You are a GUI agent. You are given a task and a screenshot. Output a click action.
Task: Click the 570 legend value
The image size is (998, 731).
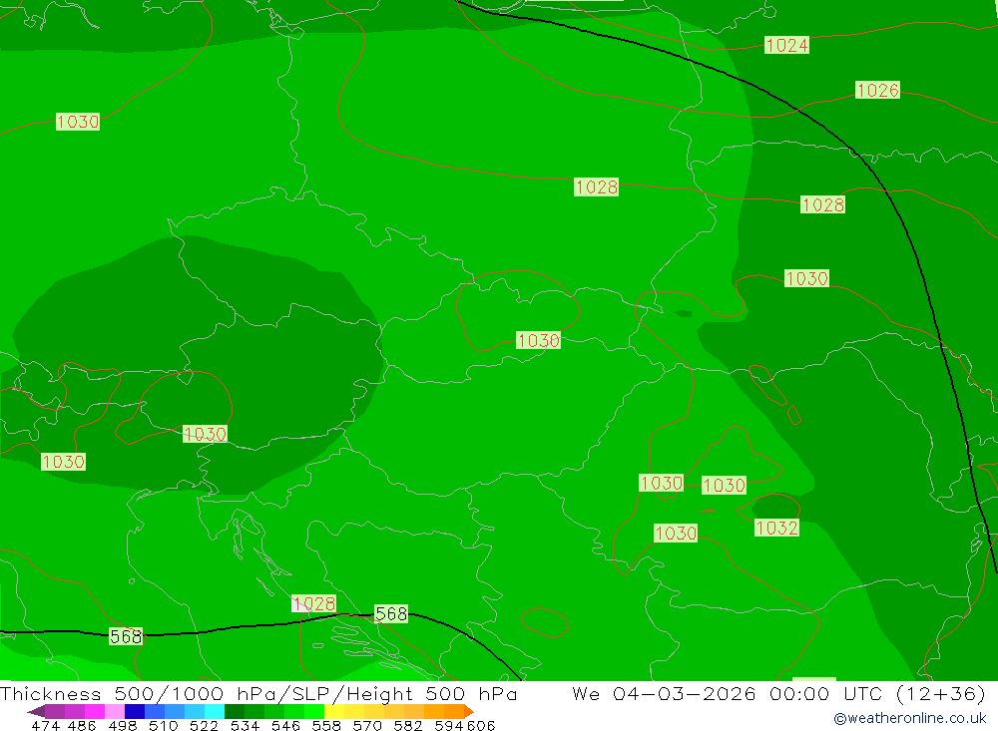[x=367, y=726]
